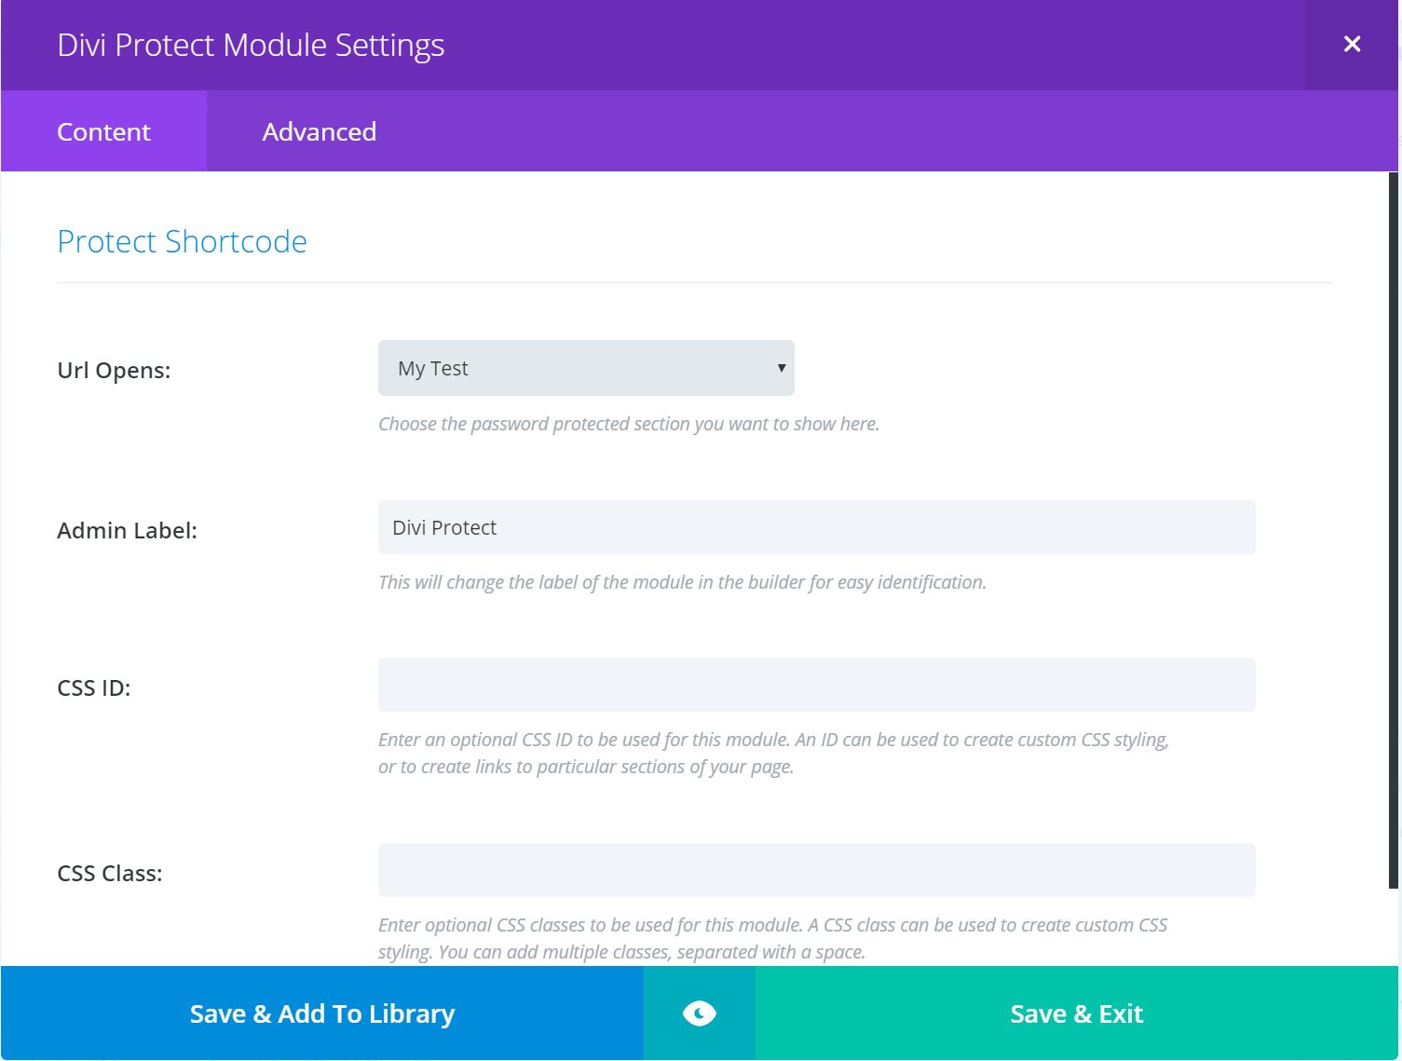Focus the CSS Class text field
This screenshot has height=1061, width=1402.
coord(817,870)
